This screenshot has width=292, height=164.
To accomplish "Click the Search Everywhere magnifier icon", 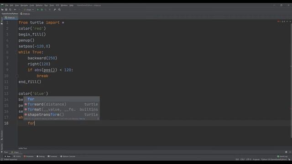I will (x=59, y=10).
